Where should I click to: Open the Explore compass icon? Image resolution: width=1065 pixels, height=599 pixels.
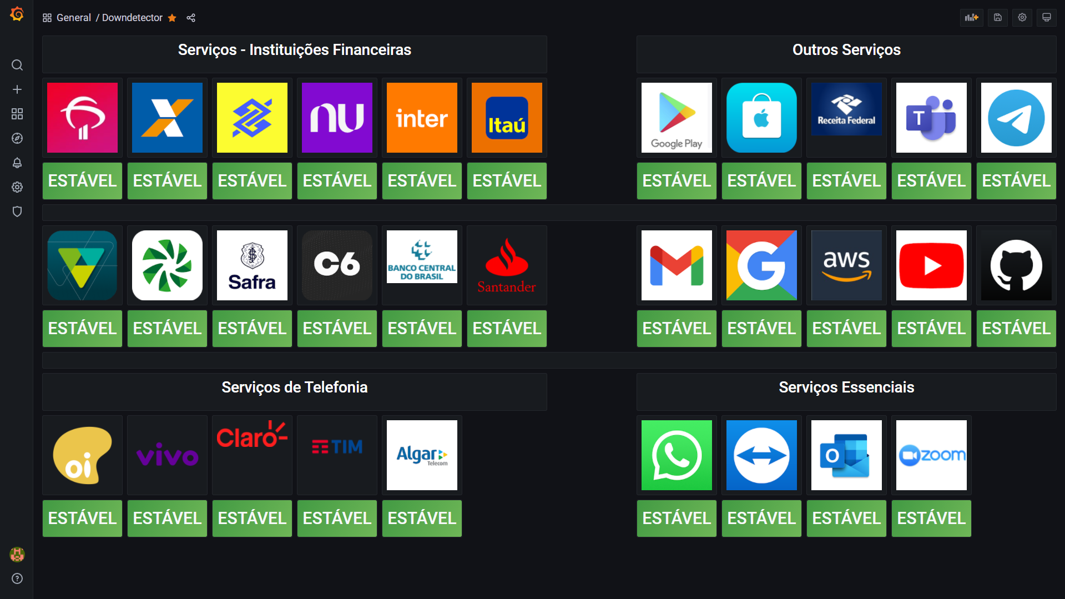(17, 138)
